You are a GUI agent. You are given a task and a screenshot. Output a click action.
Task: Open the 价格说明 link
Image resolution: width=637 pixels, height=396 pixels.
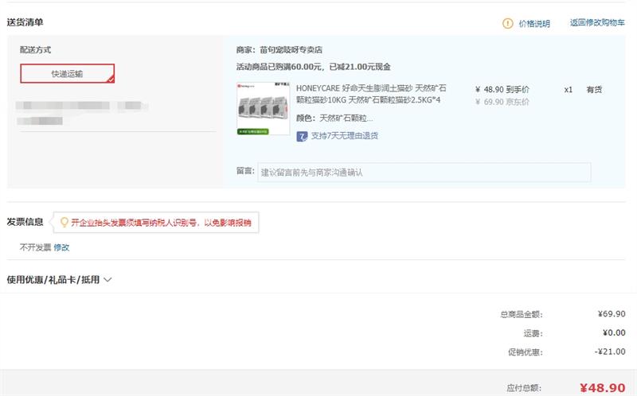click(x=534, y=24)
